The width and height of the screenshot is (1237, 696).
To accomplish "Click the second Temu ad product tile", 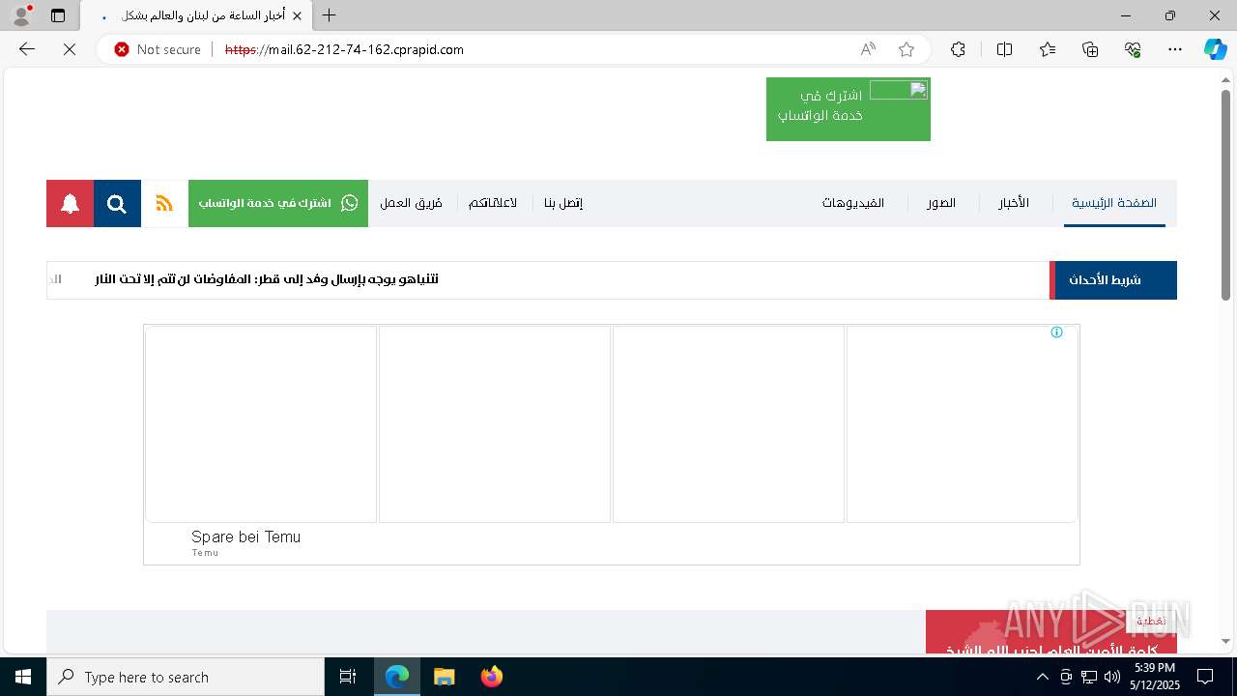I will (495, 423).
